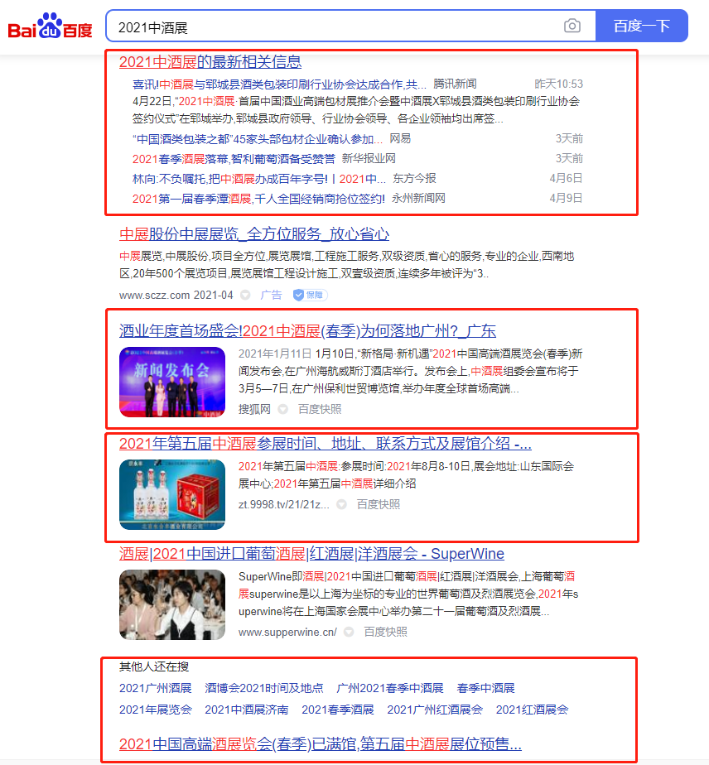The image size is (709, 765).
Task: Search related term 2021广州酒展
Action: (x=155, y=688)
